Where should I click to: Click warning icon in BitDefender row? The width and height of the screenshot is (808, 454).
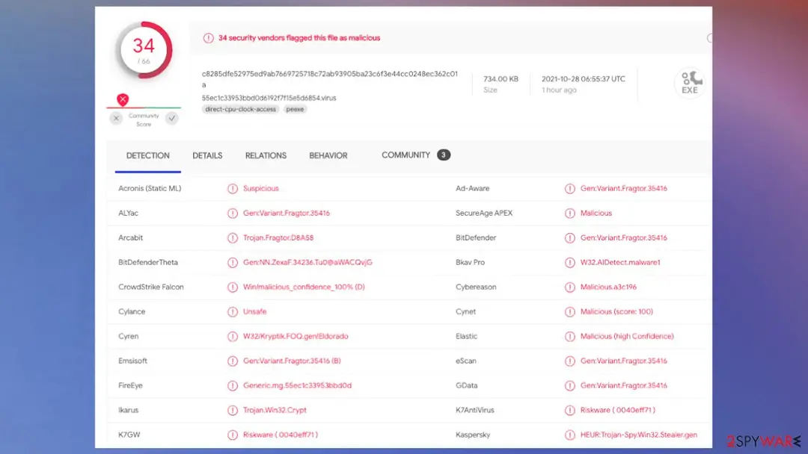click(x=569, y=238)
